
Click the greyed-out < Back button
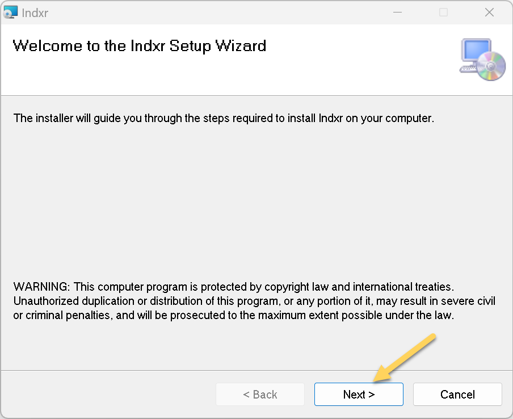tap(260, 394)
